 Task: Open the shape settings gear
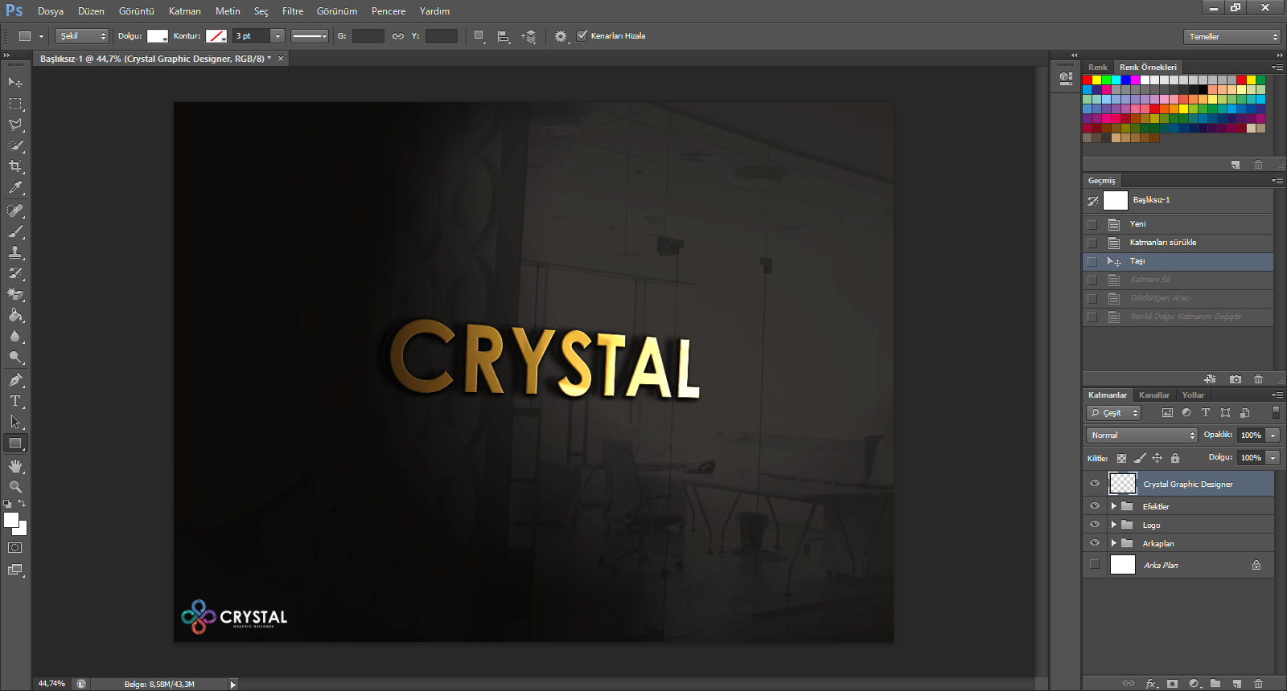click(561, 36)
